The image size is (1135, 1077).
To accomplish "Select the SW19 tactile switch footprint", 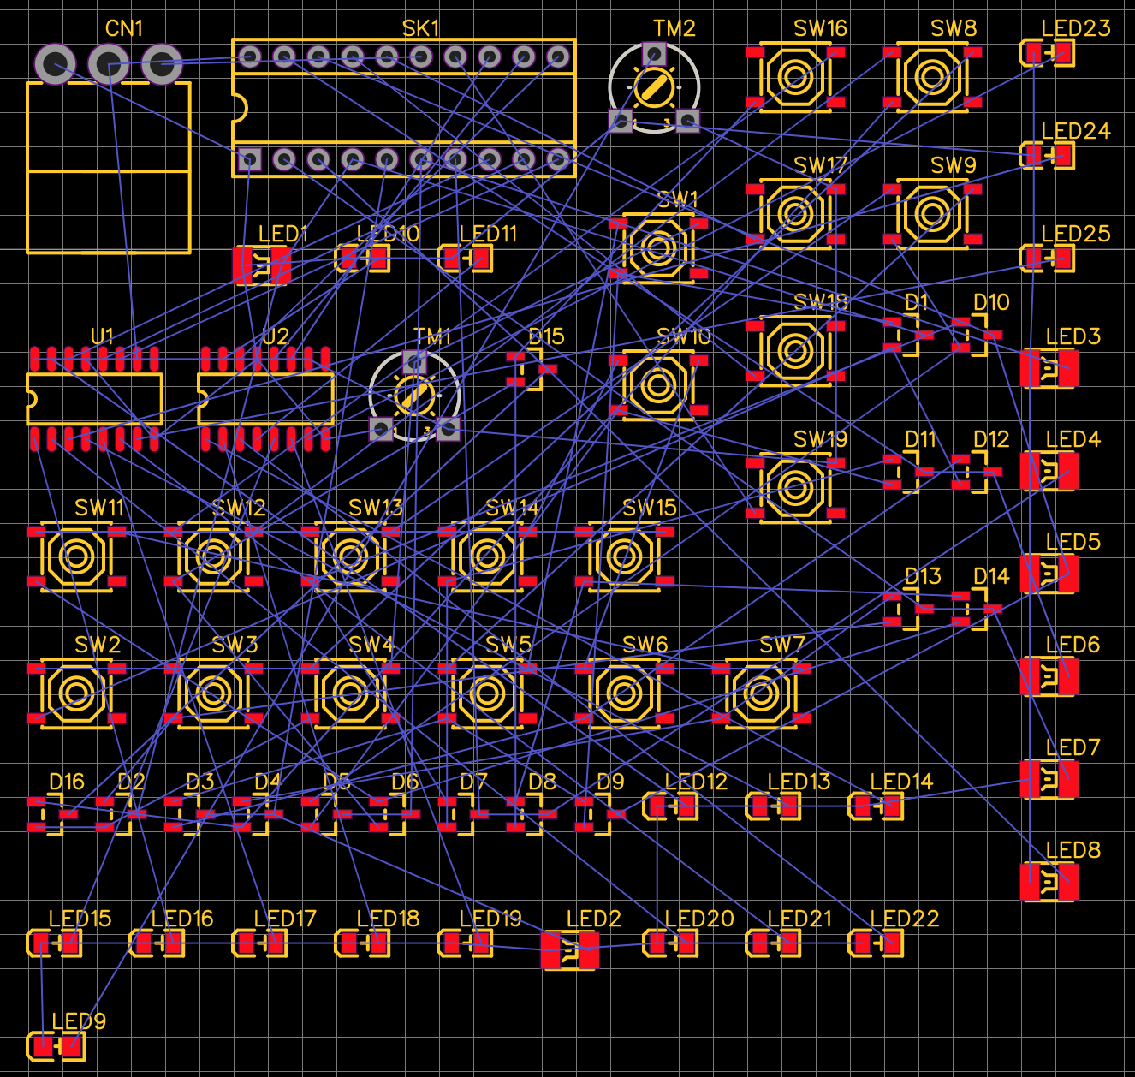I will (795, 488).
